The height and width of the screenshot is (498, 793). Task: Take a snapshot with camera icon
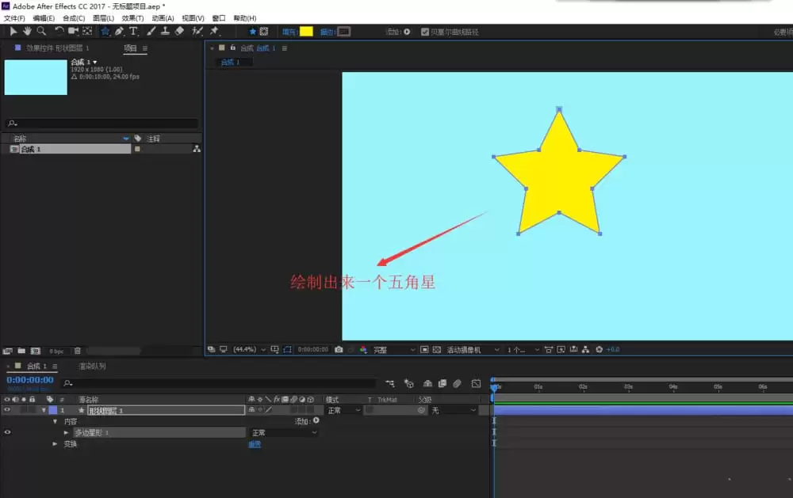[339, 349]
